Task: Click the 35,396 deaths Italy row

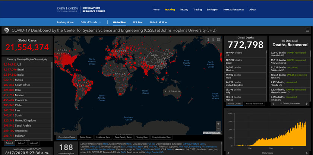Action: coord(245,91)
